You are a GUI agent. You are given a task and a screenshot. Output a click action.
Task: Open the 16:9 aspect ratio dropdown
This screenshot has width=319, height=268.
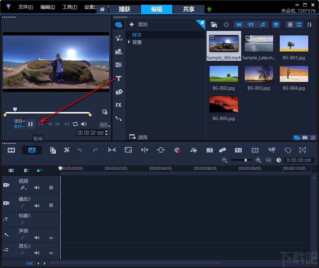[x=104, y=125]
